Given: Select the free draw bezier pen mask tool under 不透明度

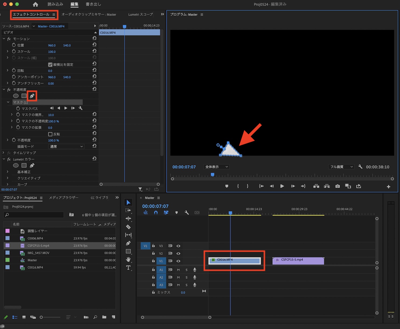Looking at the screenshot, I should [32, 96].
